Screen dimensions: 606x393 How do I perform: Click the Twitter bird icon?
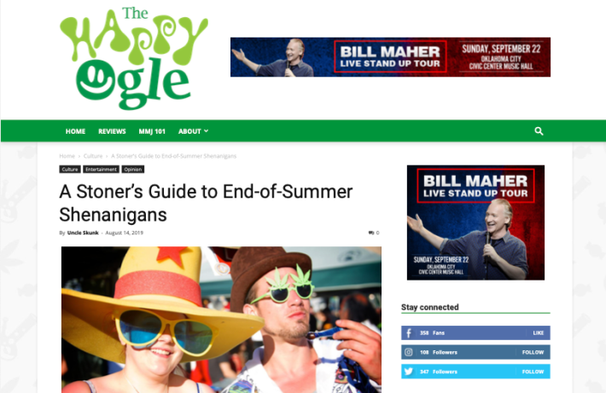[x=409, y=372]
